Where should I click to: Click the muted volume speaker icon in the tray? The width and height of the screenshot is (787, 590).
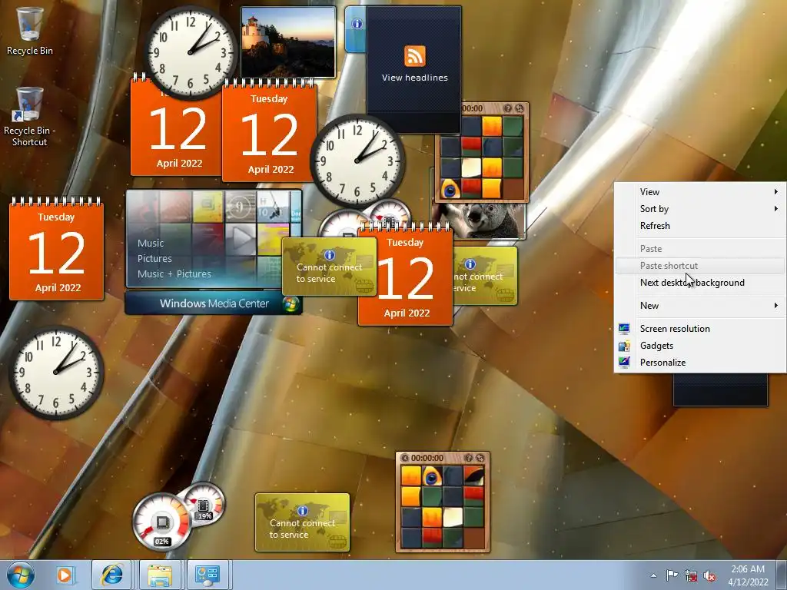coord(709,575)
